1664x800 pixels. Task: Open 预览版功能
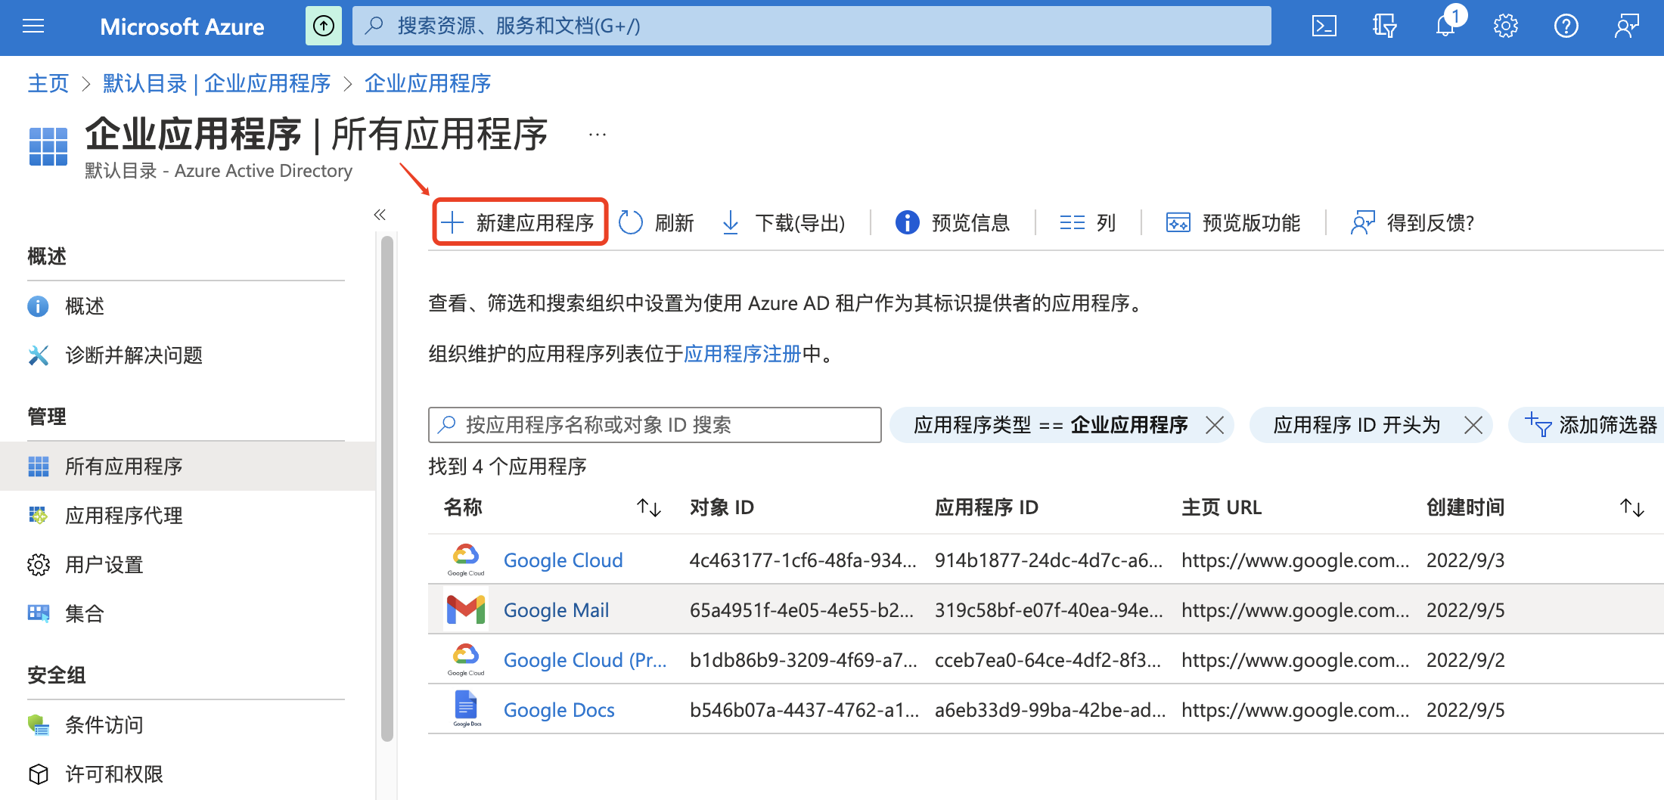pyautogui.click(x=1233, y=223)
